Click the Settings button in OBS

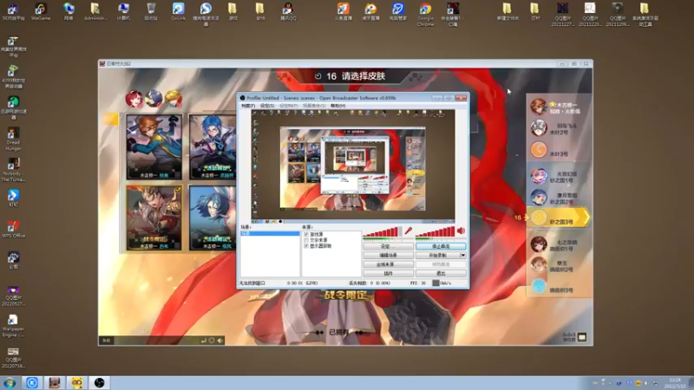(389, 246)
